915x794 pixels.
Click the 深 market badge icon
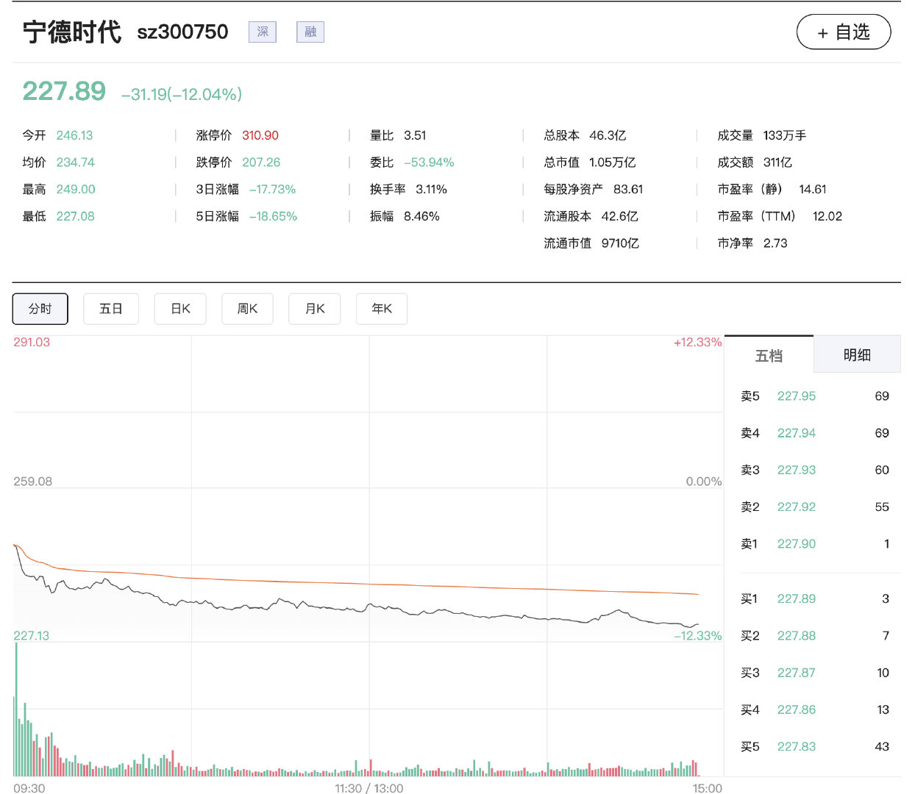tap(263, 32)
